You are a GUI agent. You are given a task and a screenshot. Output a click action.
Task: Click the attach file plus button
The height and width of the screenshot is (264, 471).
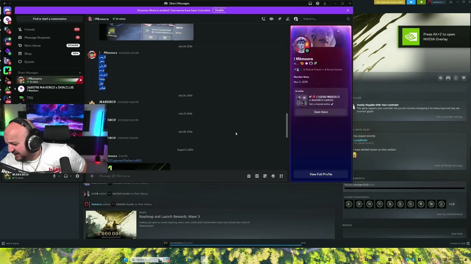coord(92,176)
